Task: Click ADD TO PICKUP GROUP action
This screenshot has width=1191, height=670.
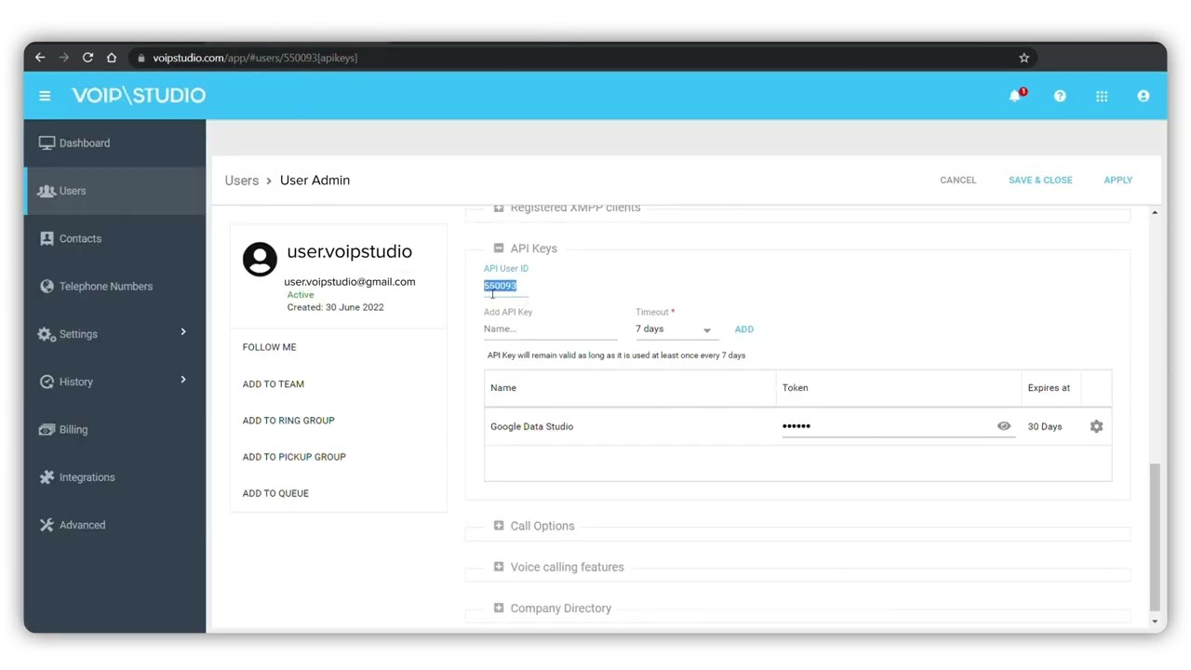Action: point(294,457)
